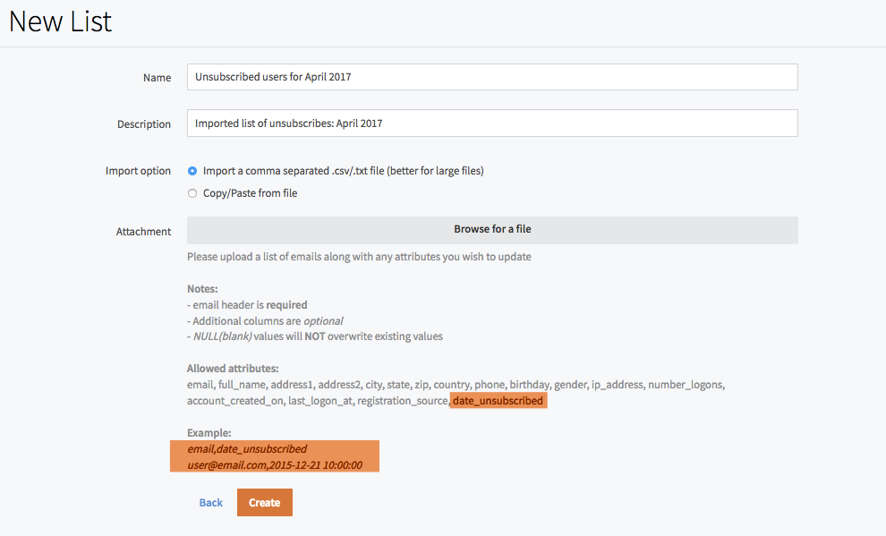Click the Name field label
886x536 pixels.
tap(158, 78)
